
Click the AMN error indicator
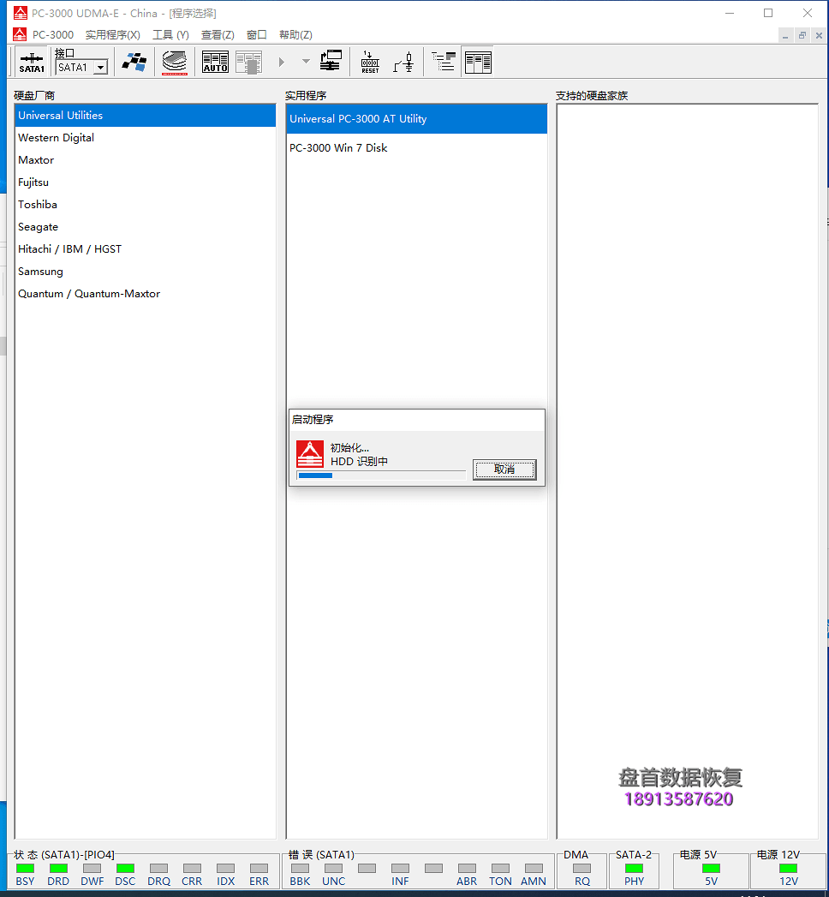pyautogui.click(x=534, y=869)
